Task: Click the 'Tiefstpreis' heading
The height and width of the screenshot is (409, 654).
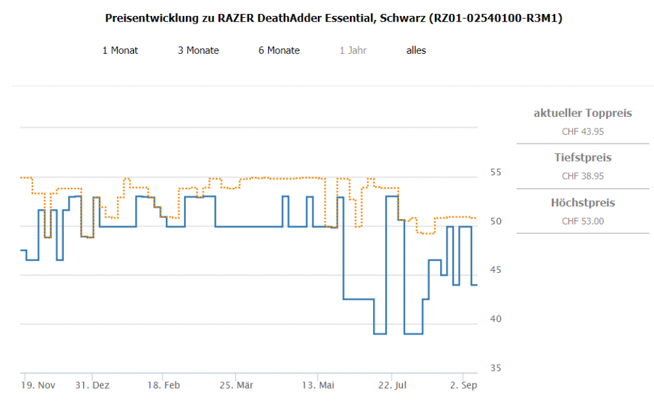Action: pos(582,157)
